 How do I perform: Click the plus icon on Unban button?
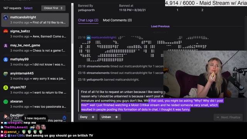coord(117,117)
